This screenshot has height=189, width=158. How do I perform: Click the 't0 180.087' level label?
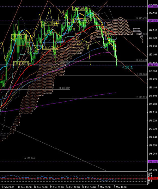[x=64, y=88]
